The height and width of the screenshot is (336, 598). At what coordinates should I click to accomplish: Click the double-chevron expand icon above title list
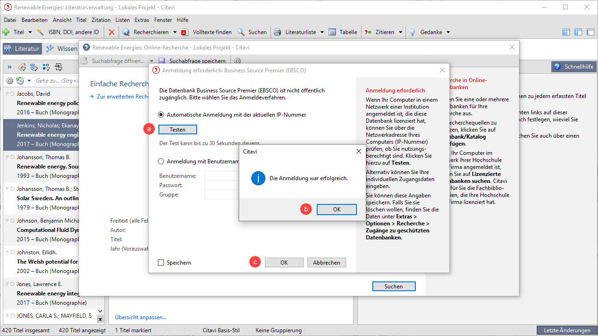tap(9, 67)
